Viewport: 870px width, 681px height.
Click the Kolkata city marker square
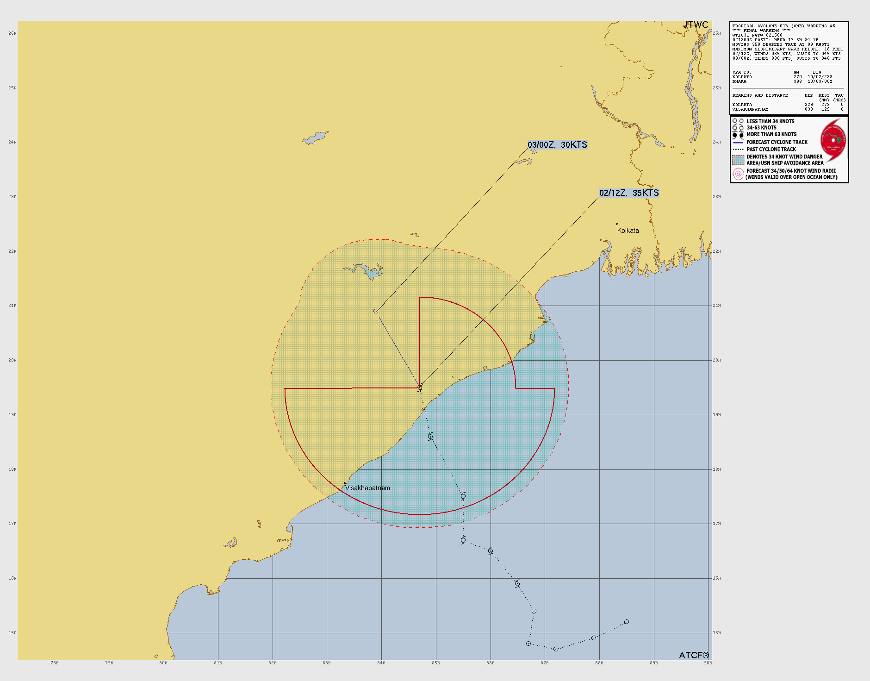(617, 224)
